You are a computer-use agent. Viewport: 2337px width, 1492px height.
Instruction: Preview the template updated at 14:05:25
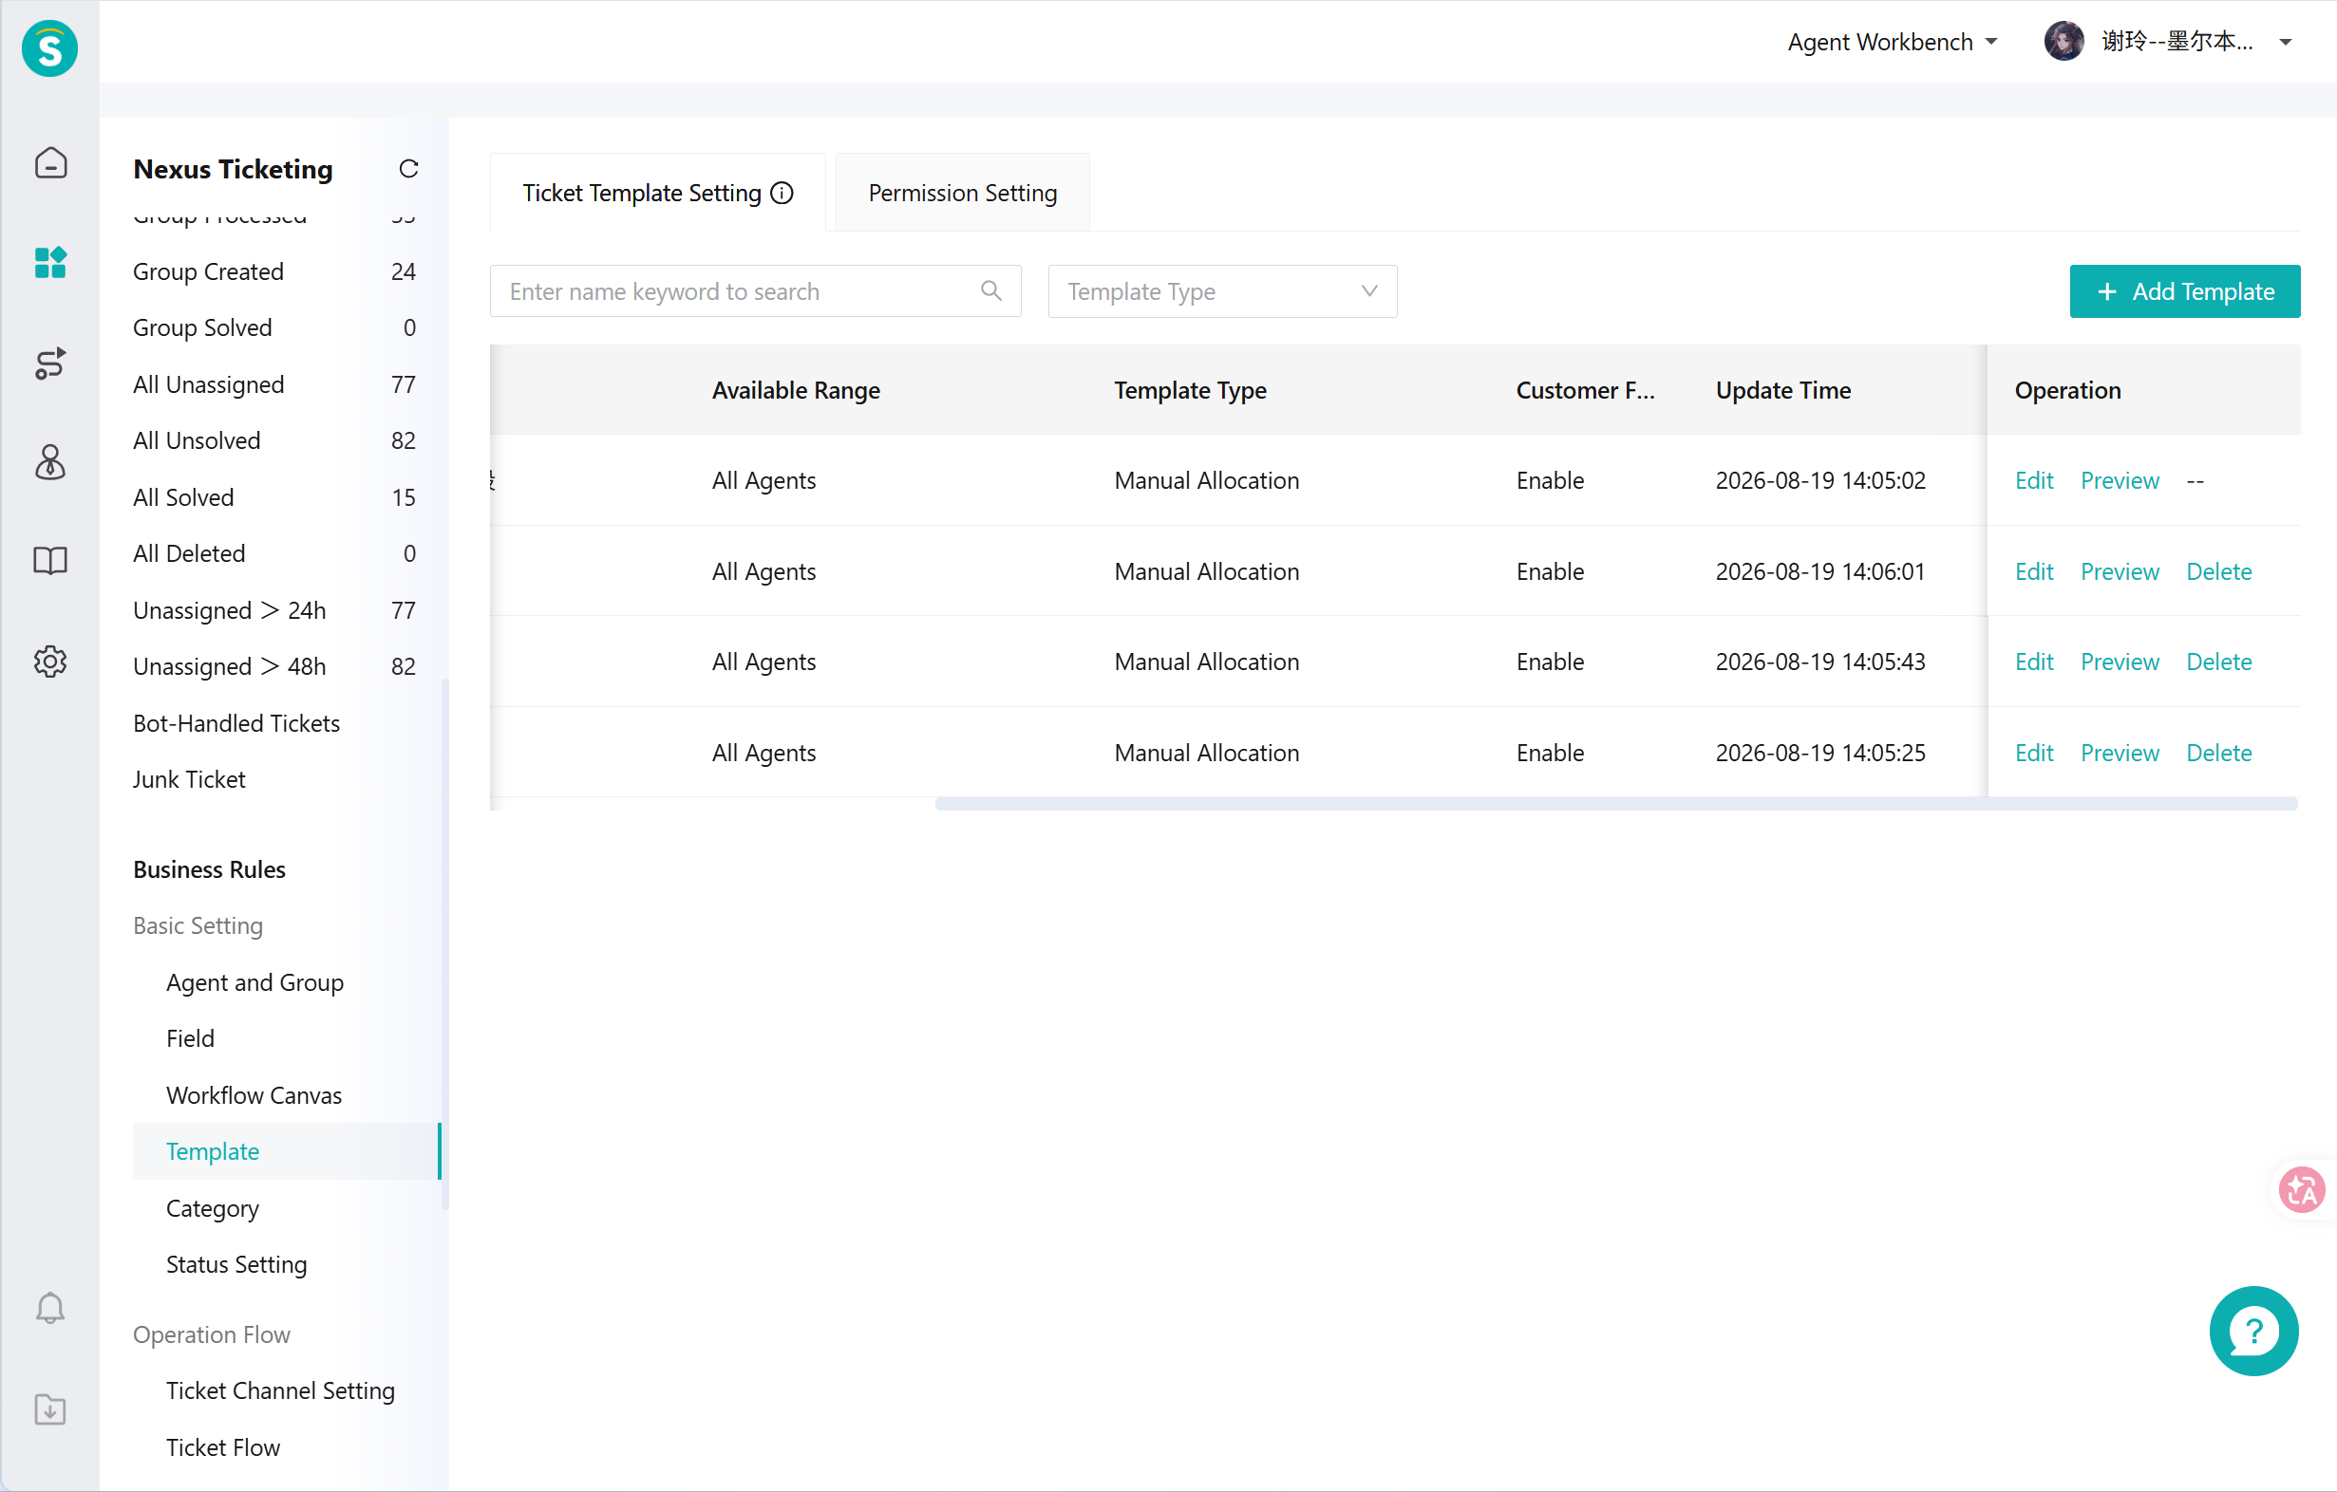(x=2120, y=753)
